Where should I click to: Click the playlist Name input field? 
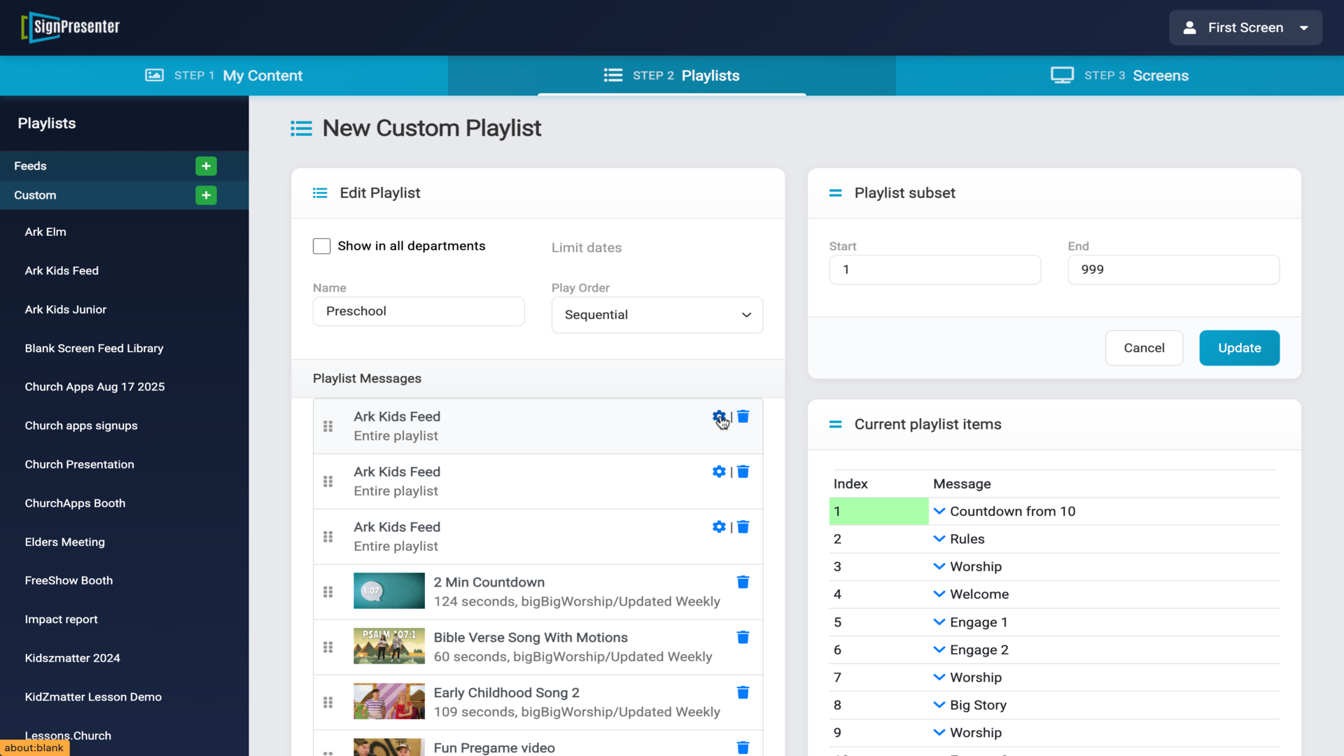point(418,311)
